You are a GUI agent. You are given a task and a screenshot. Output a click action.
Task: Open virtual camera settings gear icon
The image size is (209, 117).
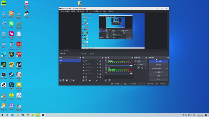(167, 68)
